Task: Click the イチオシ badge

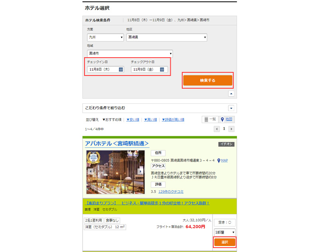Action: pos(226,144)
